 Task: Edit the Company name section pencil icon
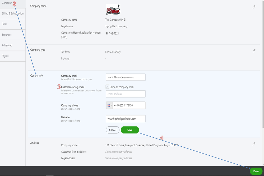254,7
